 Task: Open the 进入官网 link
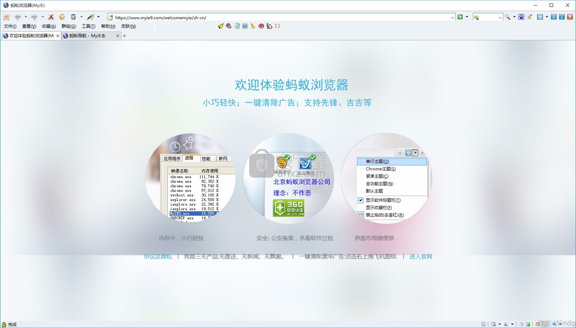[421, 256]
